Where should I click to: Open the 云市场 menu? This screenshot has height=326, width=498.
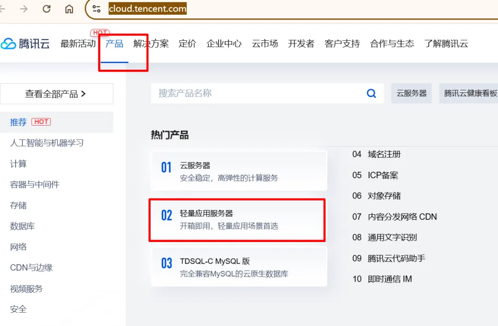265,43
